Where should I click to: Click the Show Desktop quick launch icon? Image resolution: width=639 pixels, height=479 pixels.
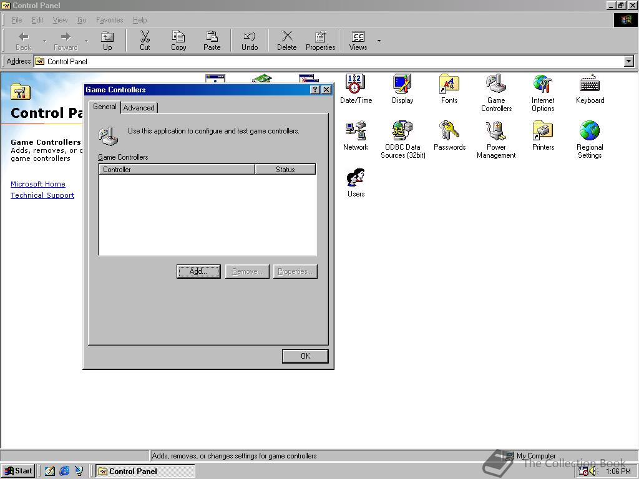[50, 472]
